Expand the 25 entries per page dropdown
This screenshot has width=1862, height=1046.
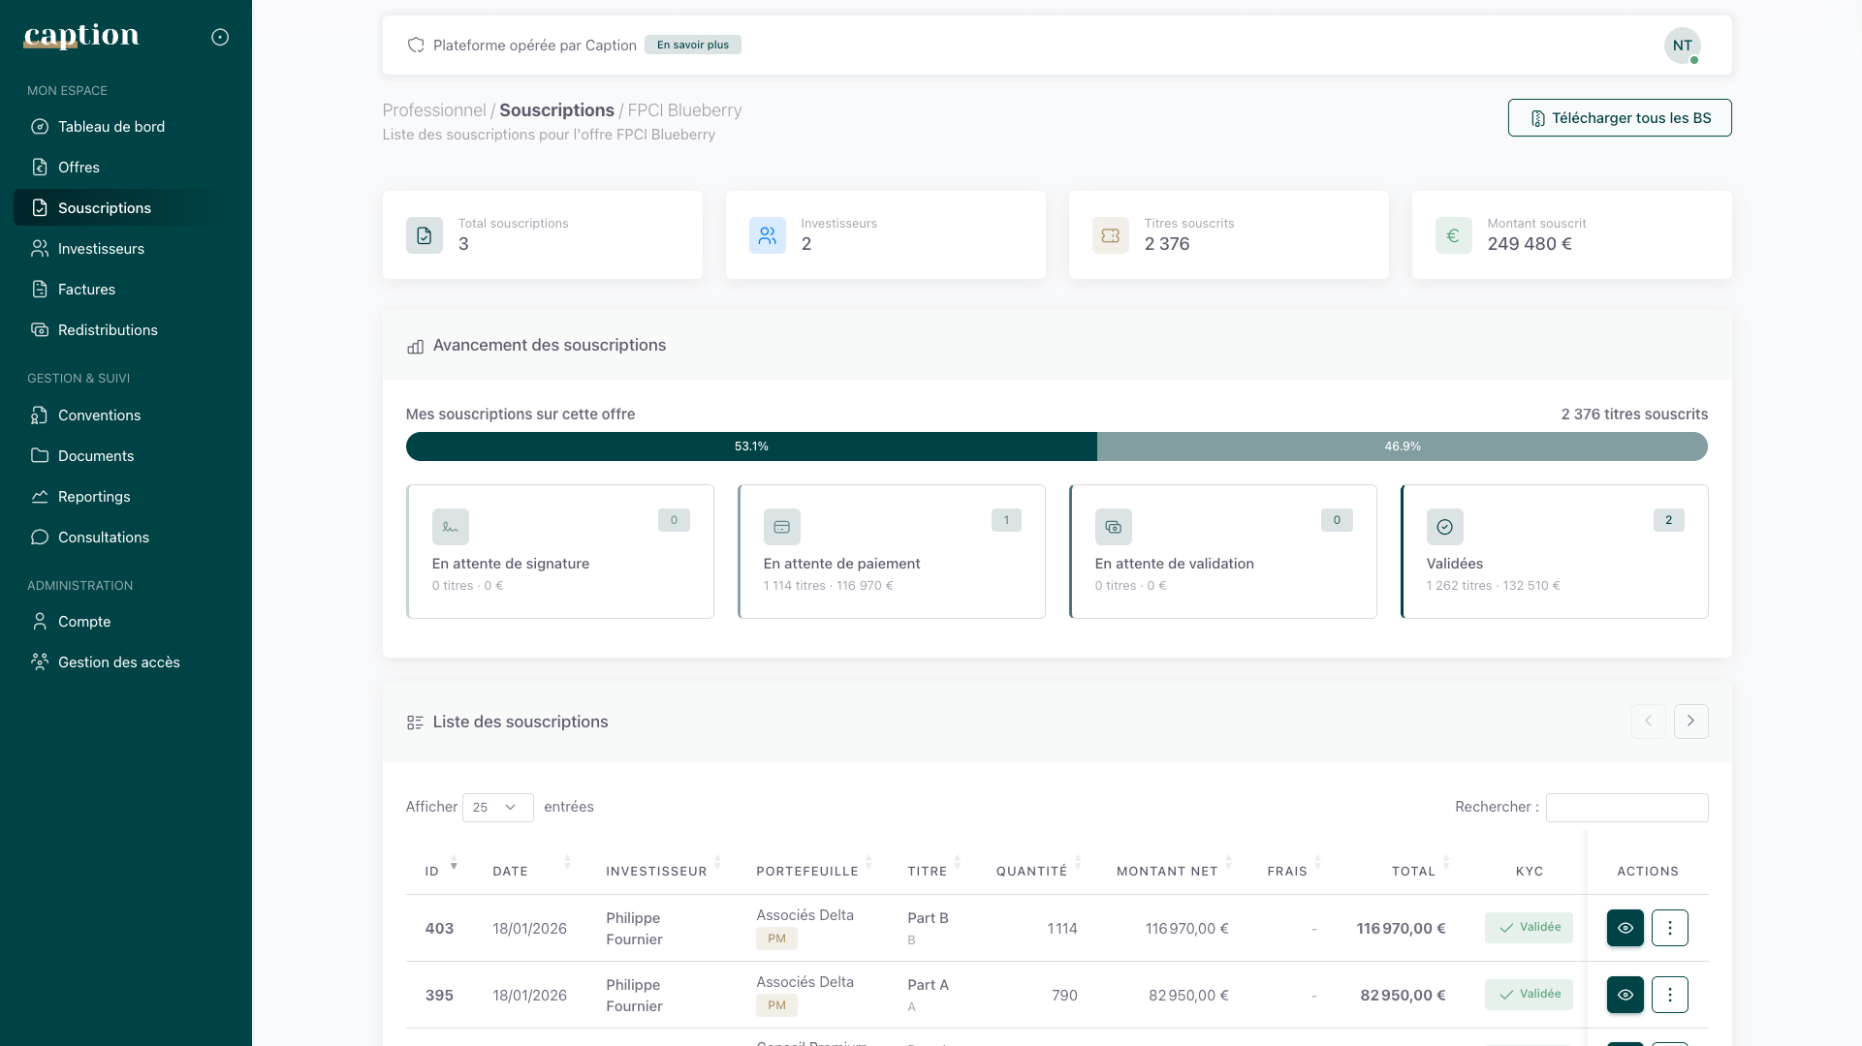[497, 808]
